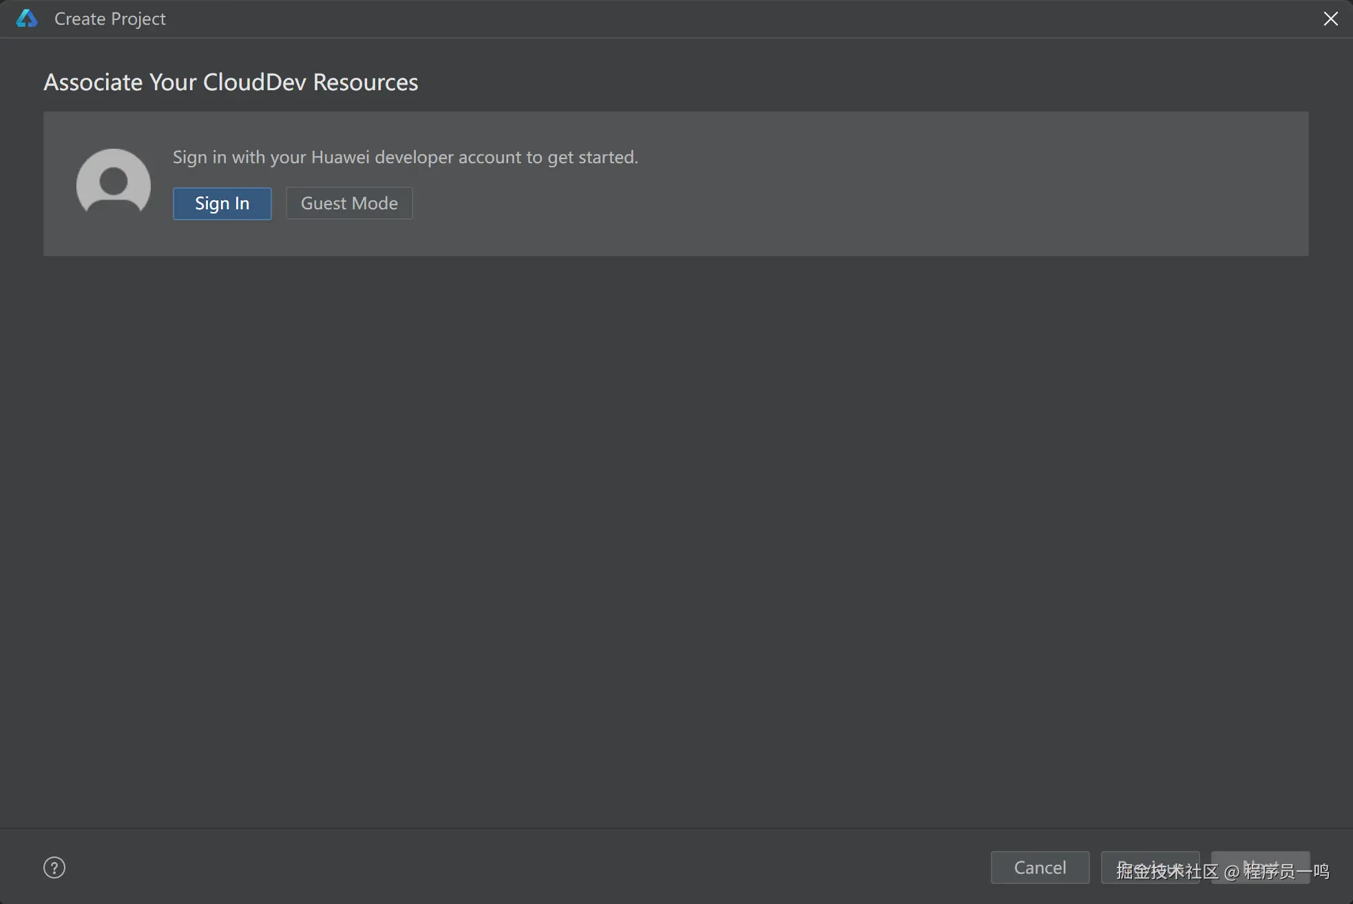Sign in with a Huawei developer account

click(x=222, y=203)
